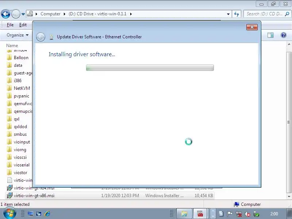Click the file list scroll up arrow
The image size is (292, 219).
coord(289,45)
